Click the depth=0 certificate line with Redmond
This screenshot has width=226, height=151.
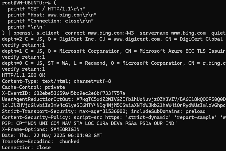click(112, 63)
